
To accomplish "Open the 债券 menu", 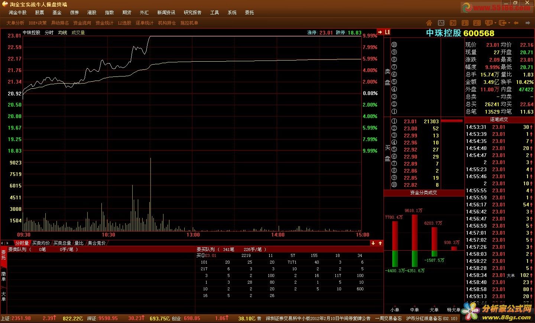I will click(x=75, y=13).
